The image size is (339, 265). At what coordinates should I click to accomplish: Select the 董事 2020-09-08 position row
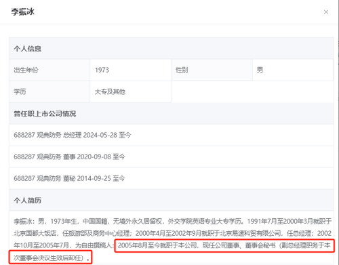pos(172,157)
